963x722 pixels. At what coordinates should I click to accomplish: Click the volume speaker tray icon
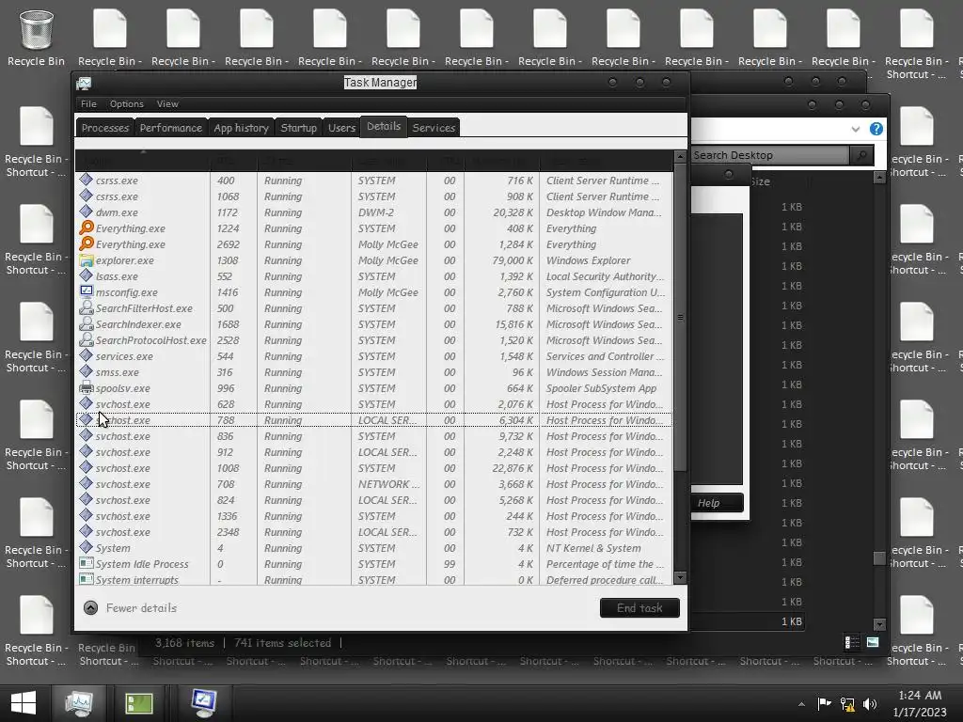pos(870,704)
